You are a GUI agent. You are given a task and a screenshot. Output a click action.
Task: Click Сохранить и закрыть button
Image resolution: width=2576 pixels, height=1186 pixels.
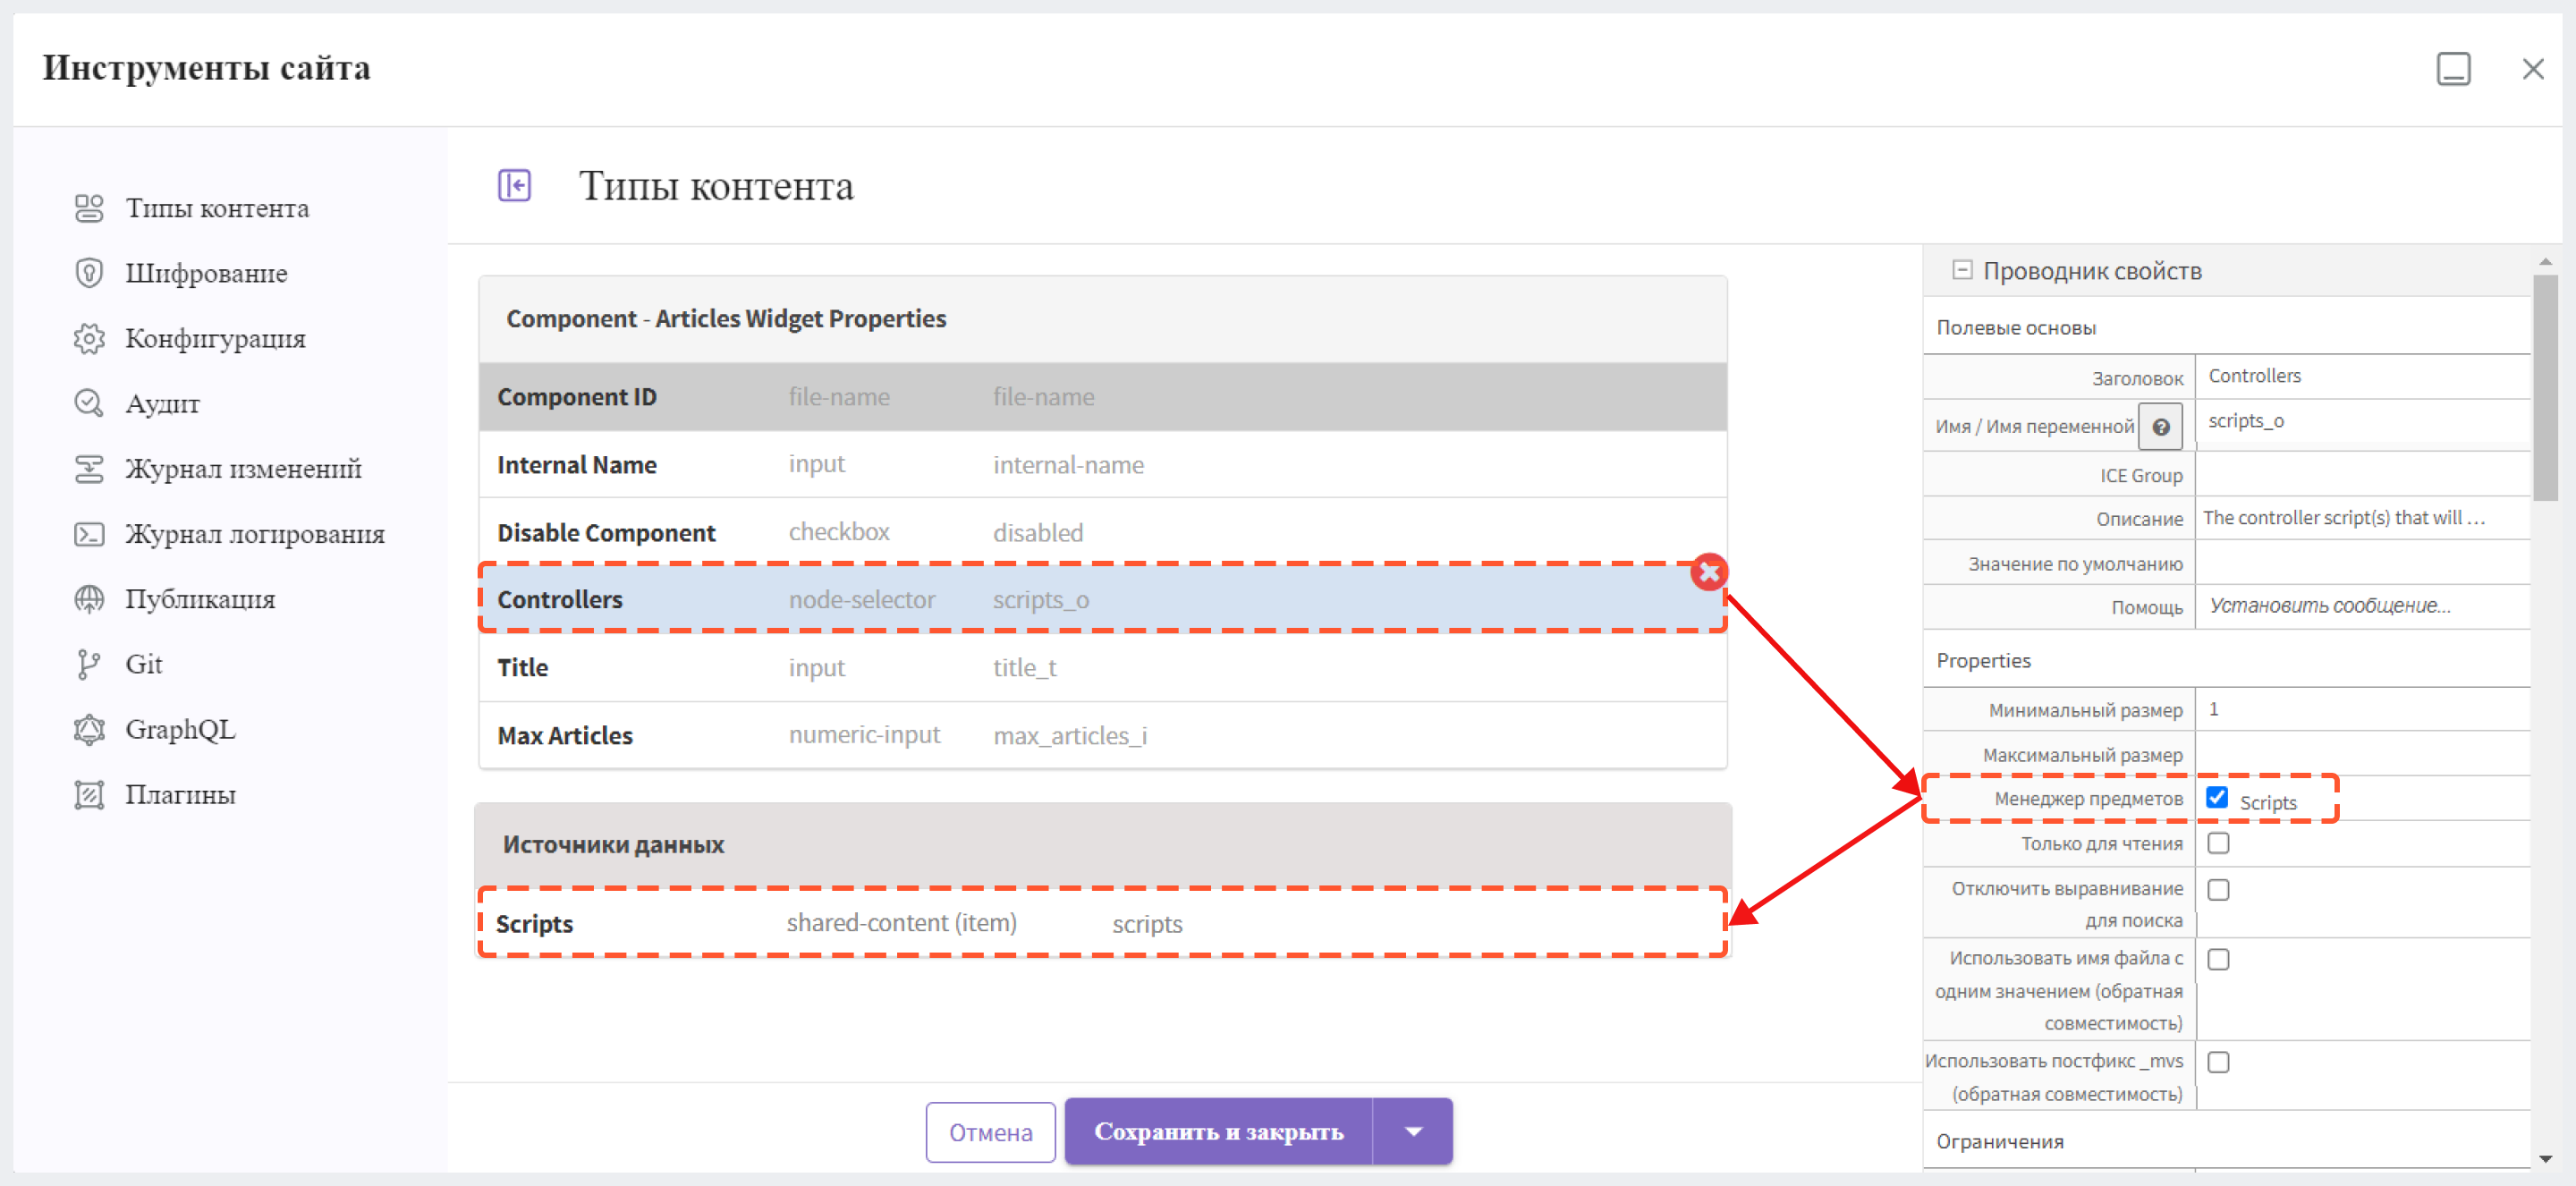(1218, 1131)
